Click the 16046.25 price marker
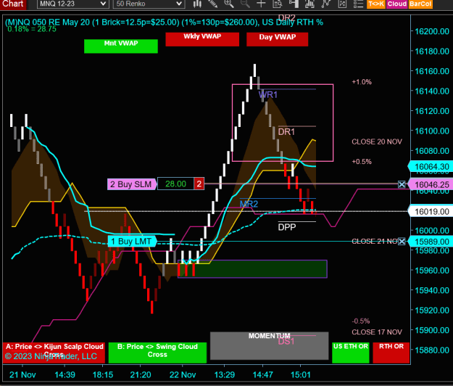This screenshot has width=453, height=386. [431, 184]
